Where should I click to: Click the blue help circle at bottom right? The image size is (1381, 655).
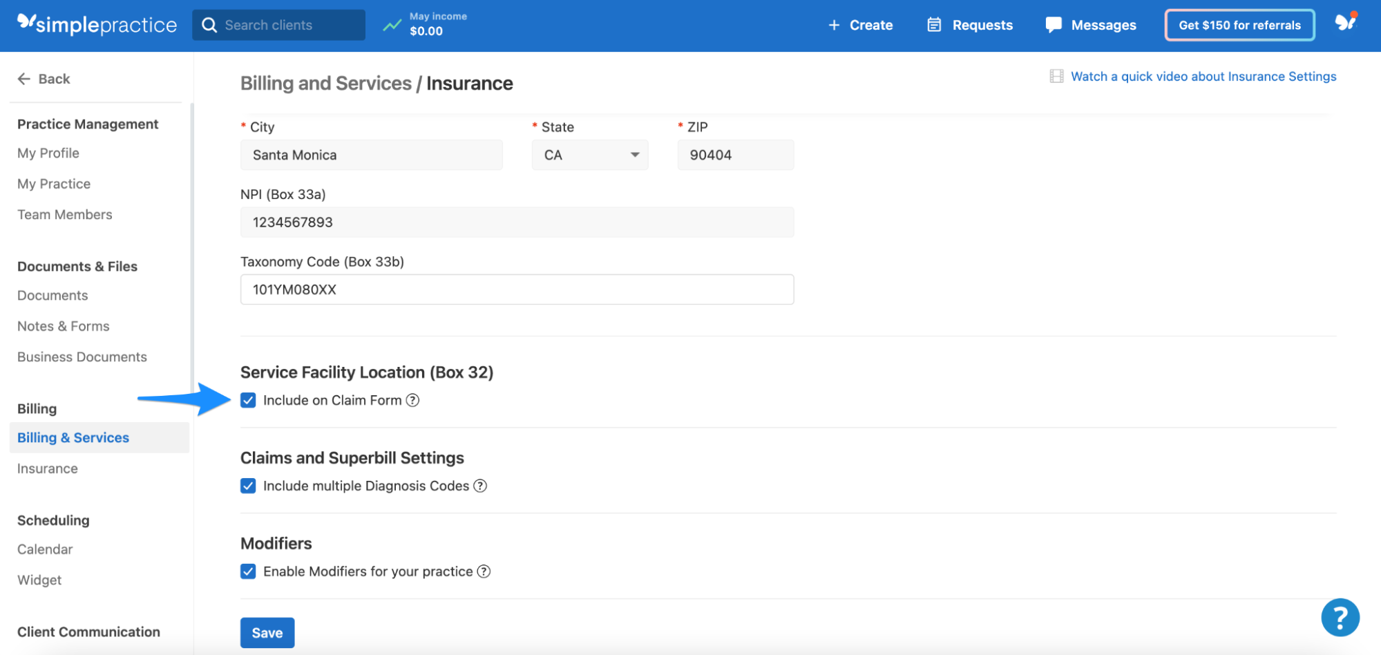pyautogui.click(x=1340, y=617)
